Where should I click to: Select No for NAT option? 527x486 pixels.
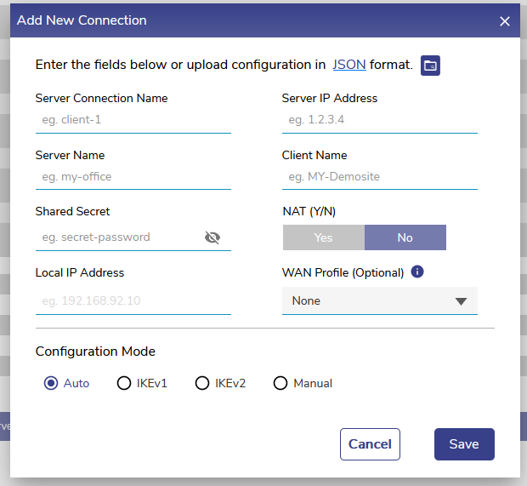click(405, 237)
